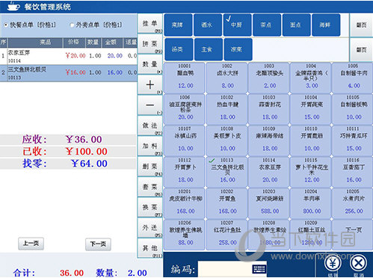Open the 汤类 category tab
This screenshot has height=278, width=373.
point(179,49)
